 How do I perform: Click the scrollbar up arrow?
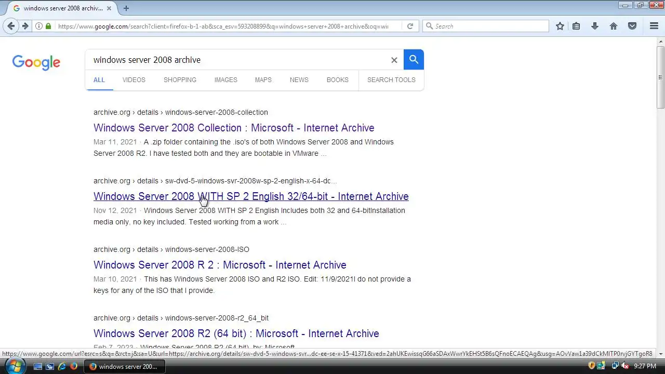click(660, 41)
